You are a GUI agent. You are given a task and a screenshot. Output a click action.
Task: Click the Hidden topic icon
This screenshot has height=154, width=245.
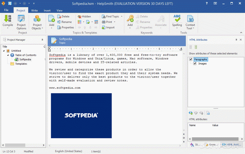79,17
